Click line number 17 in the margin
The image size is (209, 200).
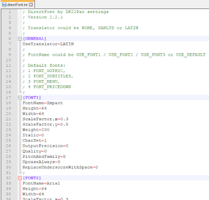click(x=8, y=97)
